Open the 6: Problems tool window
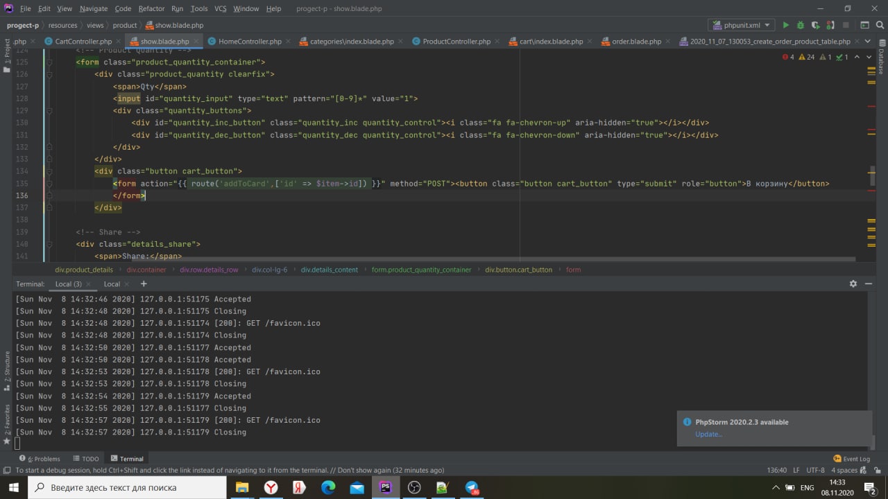The image size is (888, 499). [40, 459]
